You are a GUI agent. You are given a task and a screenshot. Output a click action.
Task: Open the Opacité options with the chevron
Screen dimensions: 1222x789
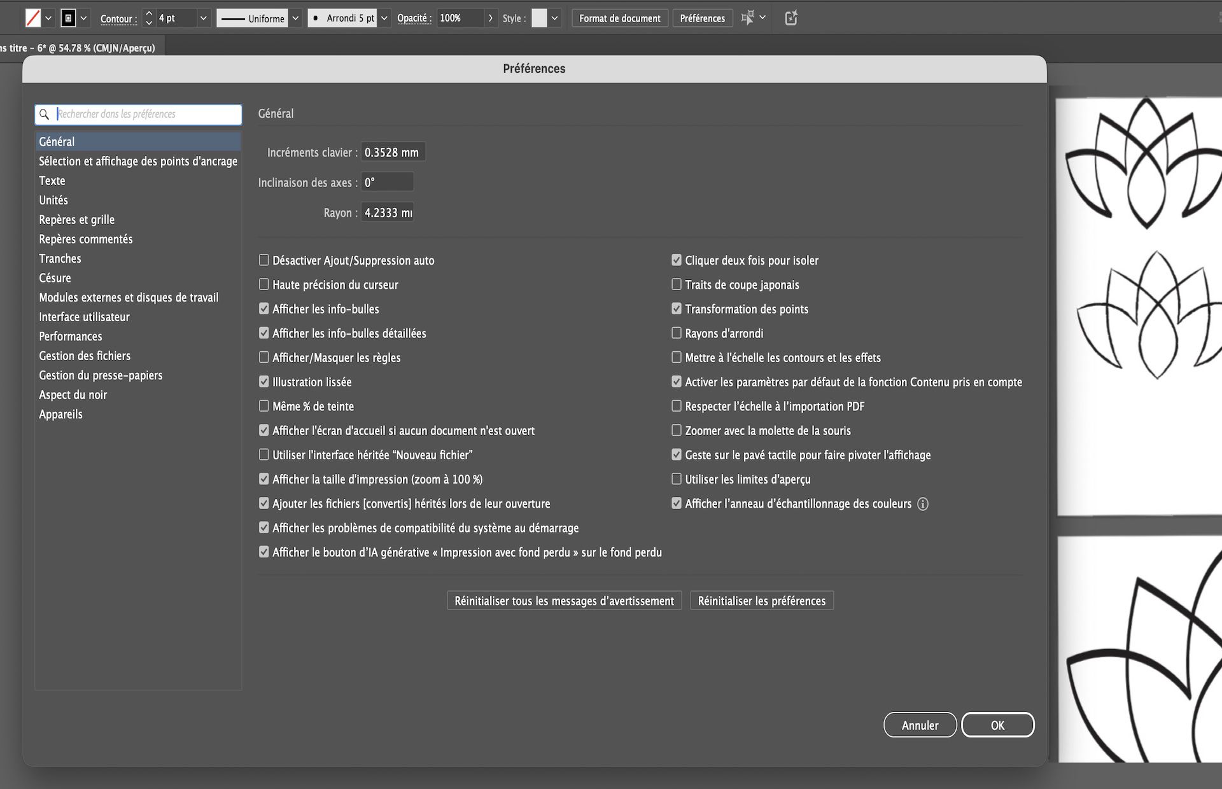click(x=490, y=18)
